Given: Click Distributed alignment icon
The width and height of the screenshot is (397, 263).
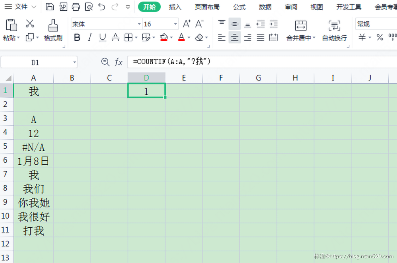Looking at the screenshot, I should [x=274, y=37].
